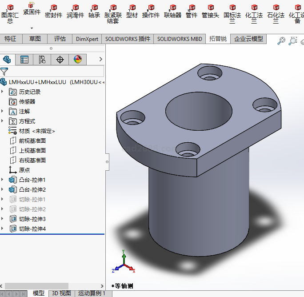Open the 紧固件 dropdown arrow

[x=32, y=28]
